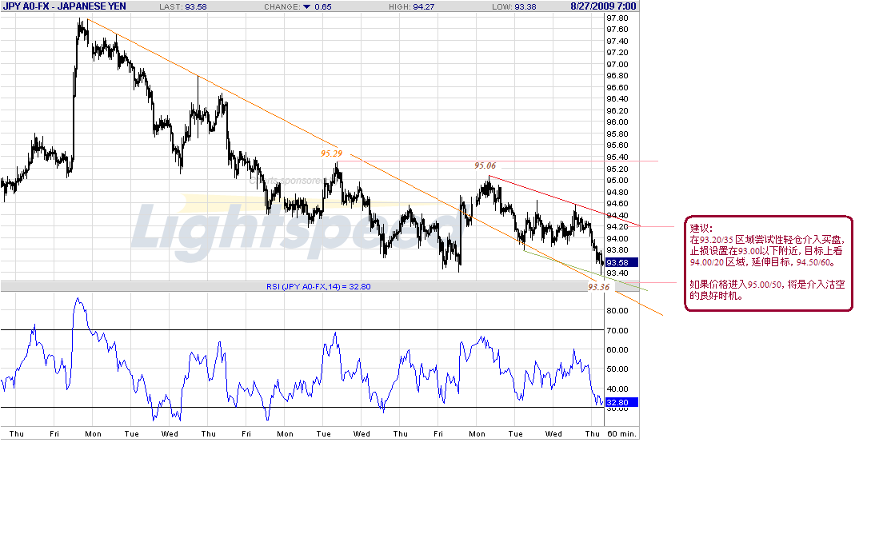Screen dimensions: 871x558
Task: Click the highlighted 93.58 current price marker
Action: (x=621, y=263)
